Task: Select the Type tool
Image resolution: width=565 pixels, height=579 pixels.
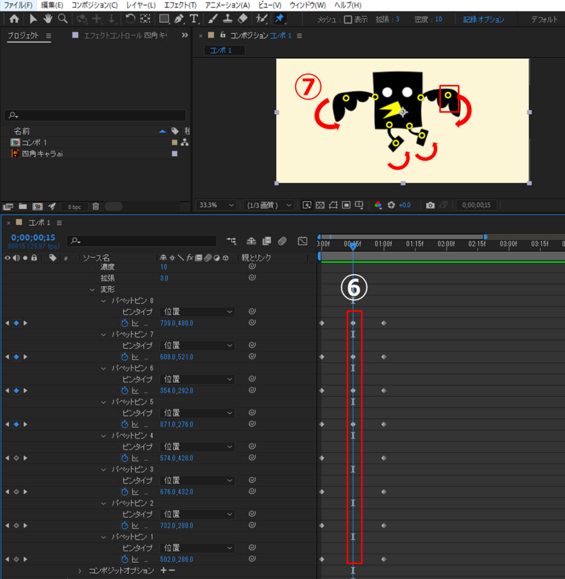Action: point(194,19)
